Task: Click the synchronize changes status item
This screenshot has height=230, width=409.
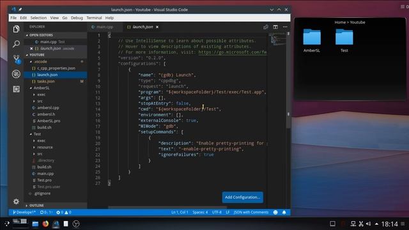Action: click(46, 212)
